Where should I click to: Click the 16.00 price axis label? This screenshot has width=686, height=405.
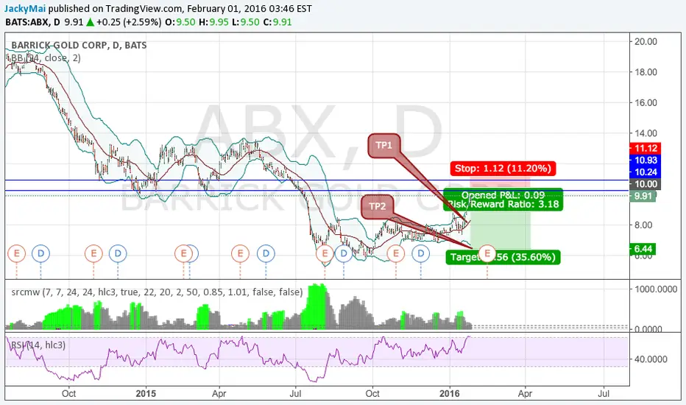point(646,102)
